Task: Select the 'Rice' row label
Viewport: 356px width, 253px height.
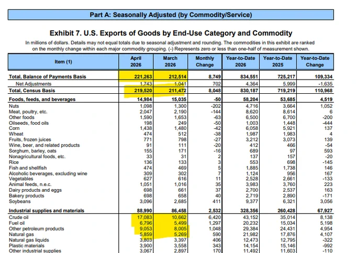Action: pyautogui.click(x=14, y=162)
